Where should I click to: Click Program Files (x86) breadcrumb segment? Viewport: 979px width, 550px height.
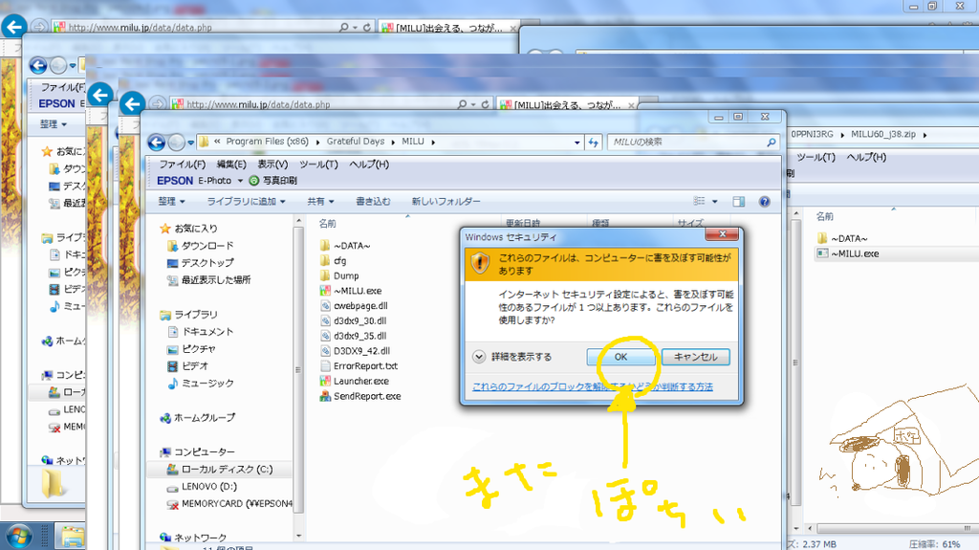268,142
